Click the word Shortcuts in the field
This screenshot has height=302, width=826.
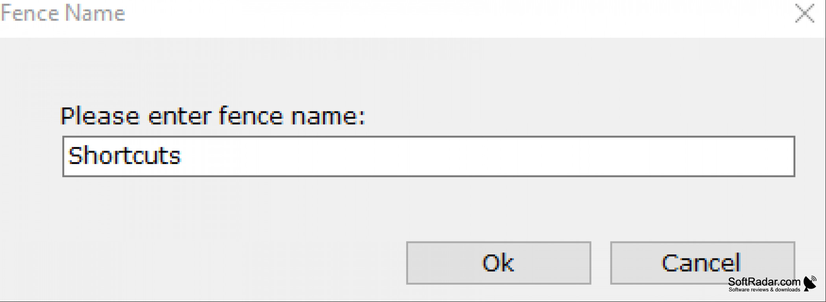point(124,156)
